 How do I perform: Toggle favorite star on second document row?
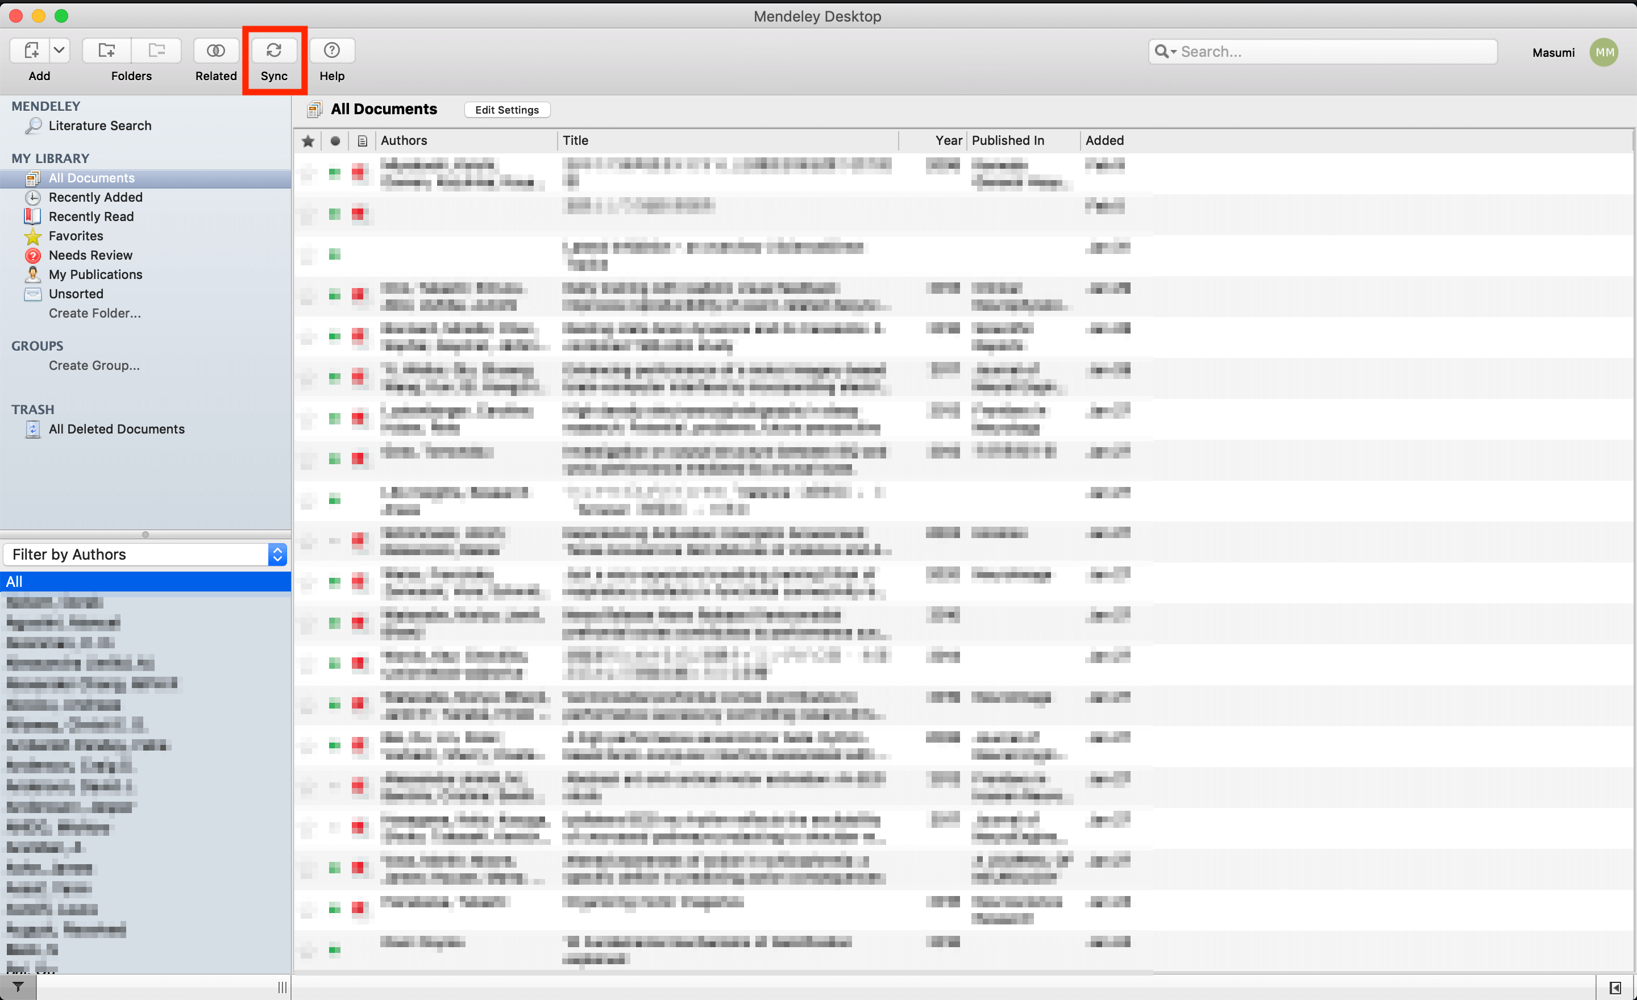[x=308, y=214]
